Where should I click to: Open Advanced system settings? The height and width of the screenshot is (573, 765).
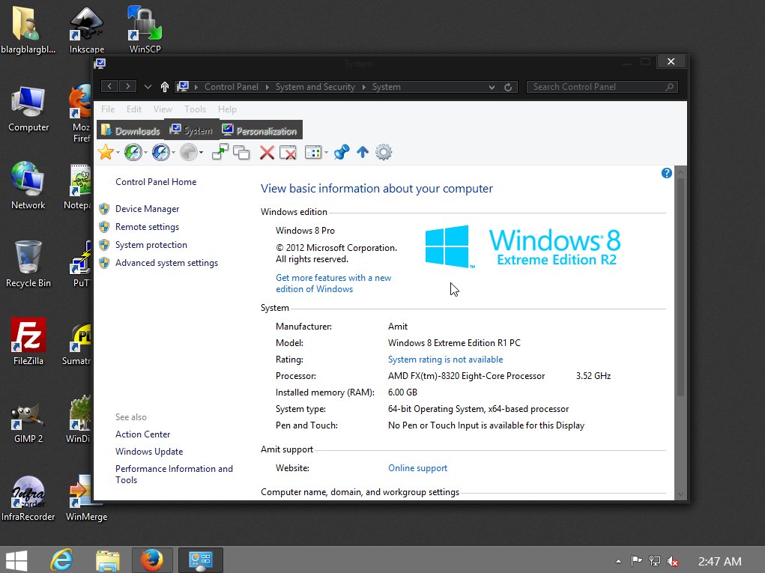pos(166,263)
